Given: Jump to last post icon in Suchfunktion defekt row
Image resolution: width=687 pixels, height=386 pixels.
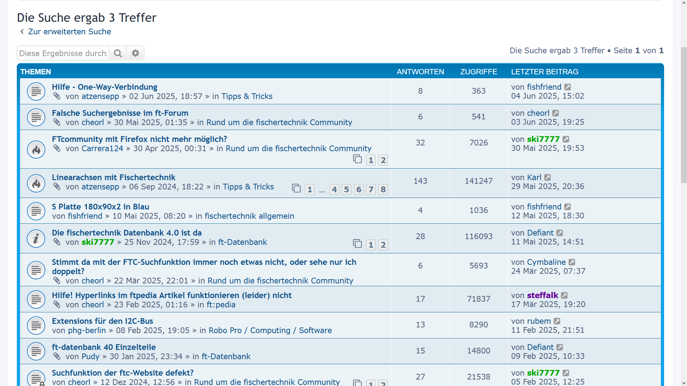Looking at the screenshot, I should tap(566, 373).
